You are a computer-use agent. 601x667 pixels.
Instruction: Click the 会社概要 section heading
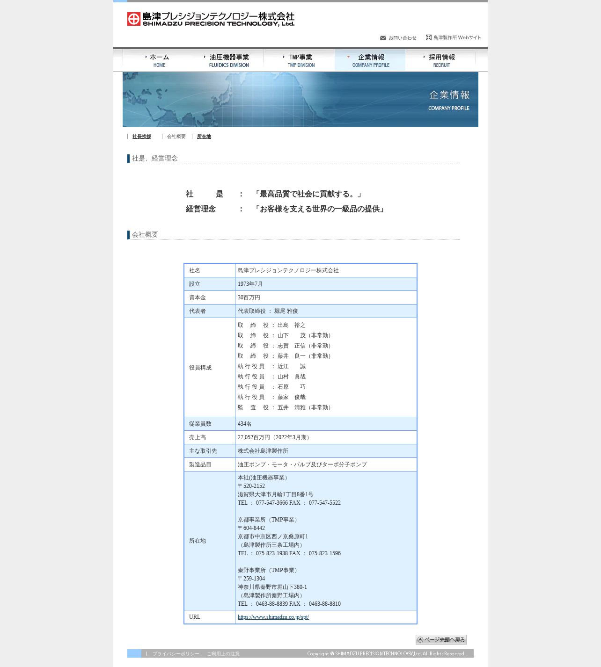tap(145, 235)
